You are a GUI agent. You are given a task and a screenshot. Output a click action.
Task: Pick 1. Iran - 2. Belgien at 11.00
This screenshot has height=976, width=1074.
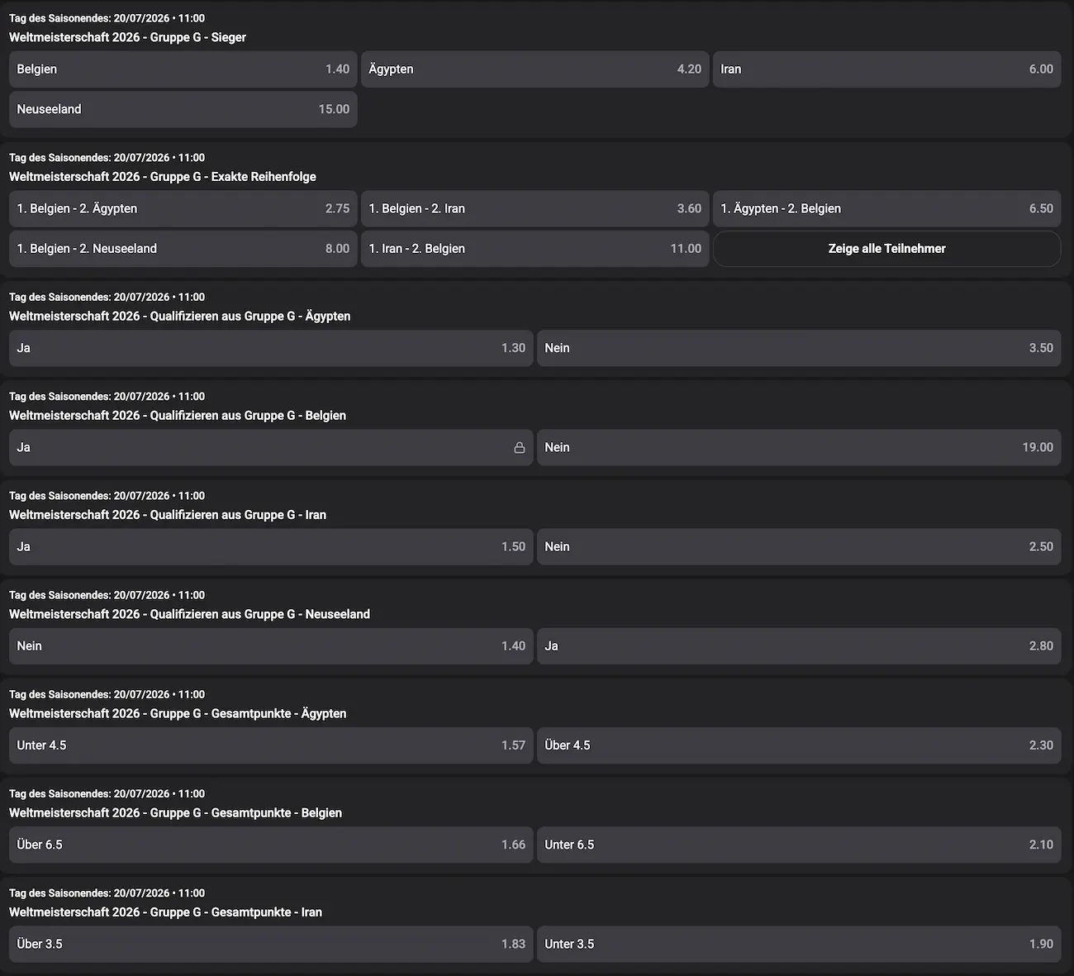point(535,249)
